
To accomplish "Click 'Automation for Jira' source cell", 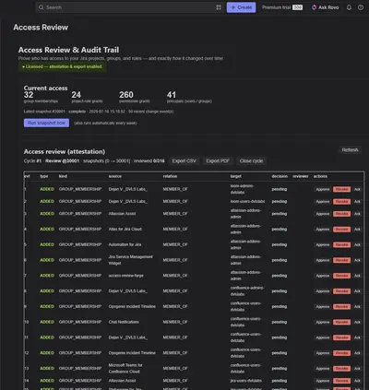I will [x=125, y=245].
